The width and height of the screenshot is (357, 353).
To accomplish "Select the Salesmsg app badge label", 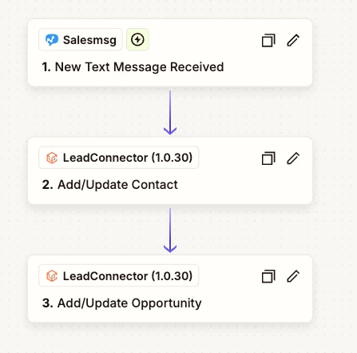I will click(81, 40).
